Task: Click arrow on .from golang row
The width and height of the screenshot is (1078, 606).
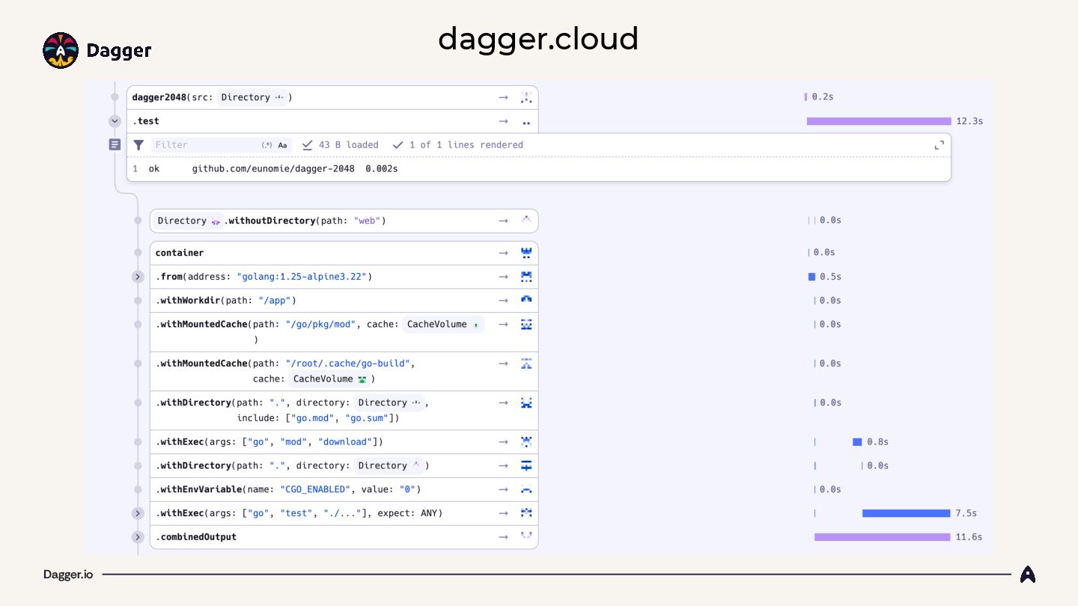Action: click(x=503, y=277)
